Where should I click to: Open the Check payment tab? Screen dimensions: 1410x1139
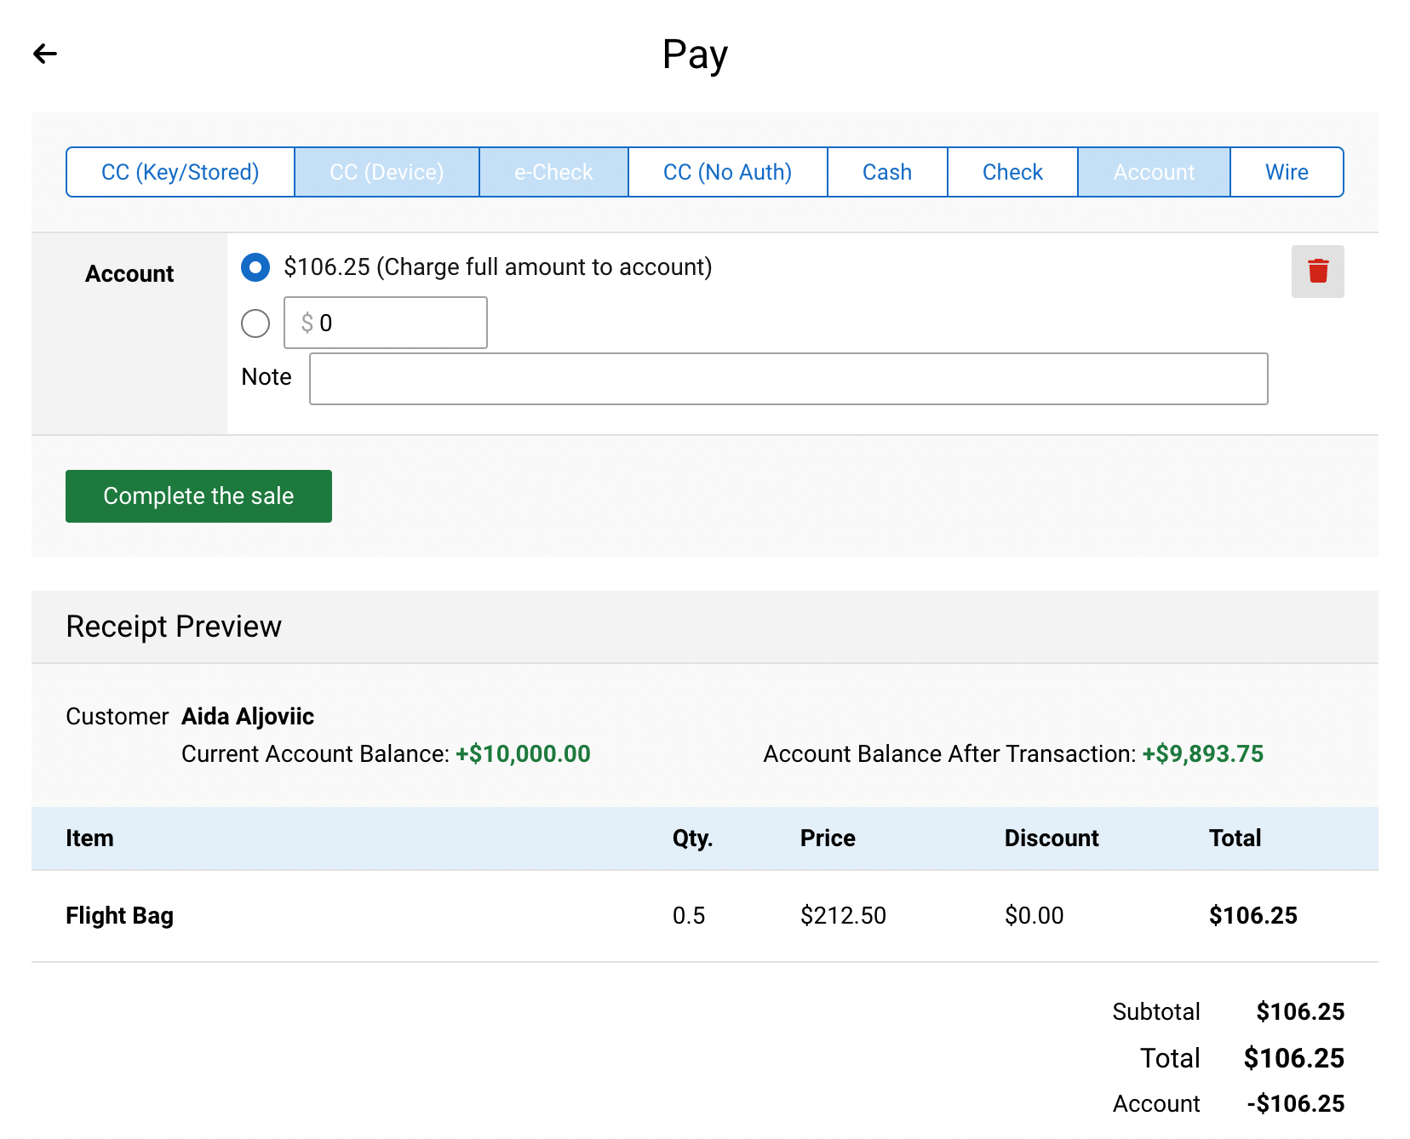[1012, 172]
